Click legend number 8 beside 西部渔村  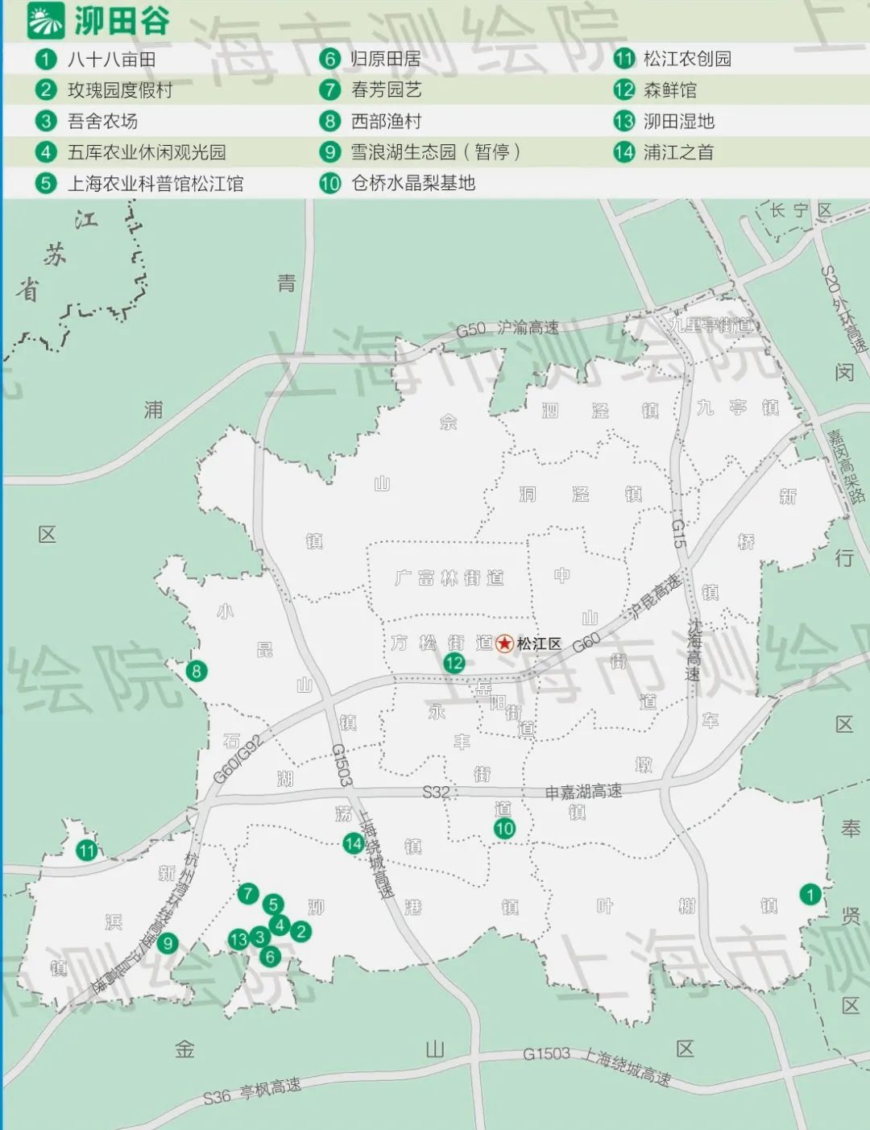click(329, 122)
